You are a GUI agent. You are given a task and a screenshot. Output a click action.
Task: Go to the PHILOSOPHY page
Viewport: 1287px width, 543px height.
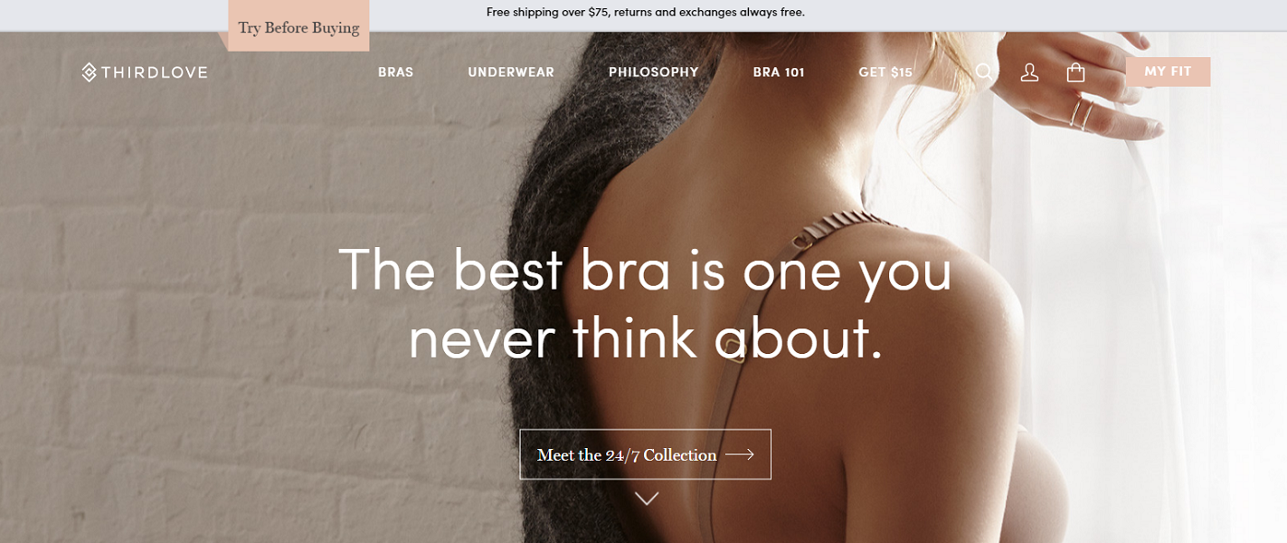pos(653,72)
